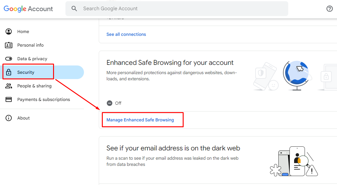This screenshot has height=185, width=337.
Task: Click the Personal info contact card icon
Action: (x=9, y=45)
